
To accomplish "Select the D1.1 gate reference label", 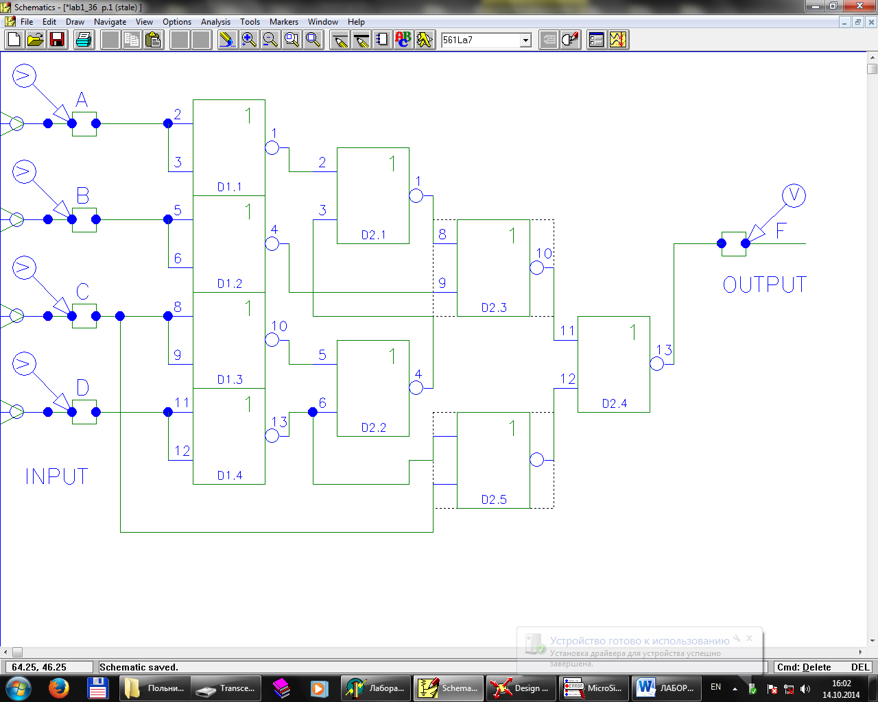I will [x=230, y=187].
